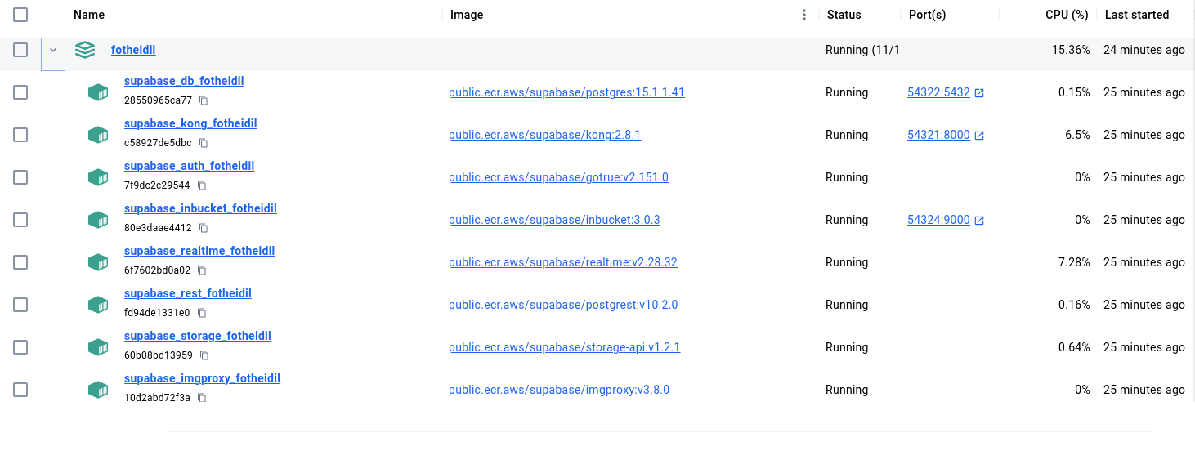Sort by Last started column header
Viewport: 1195px width, 451px height.
pyautogui.click(x=1136, y=15)
